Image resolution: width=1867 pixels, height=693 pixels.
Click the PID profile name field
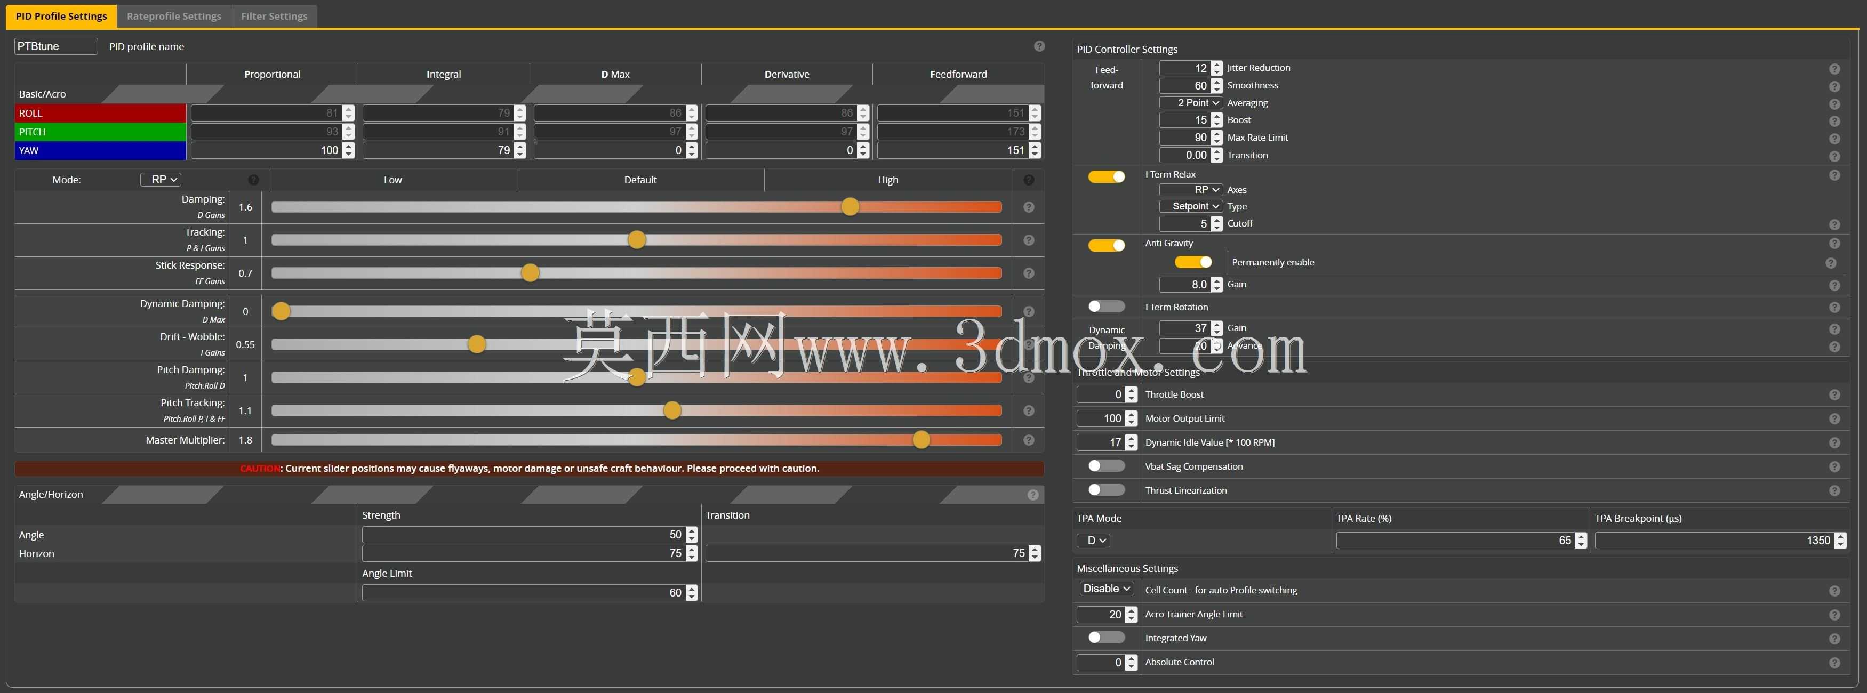(56, 46)
